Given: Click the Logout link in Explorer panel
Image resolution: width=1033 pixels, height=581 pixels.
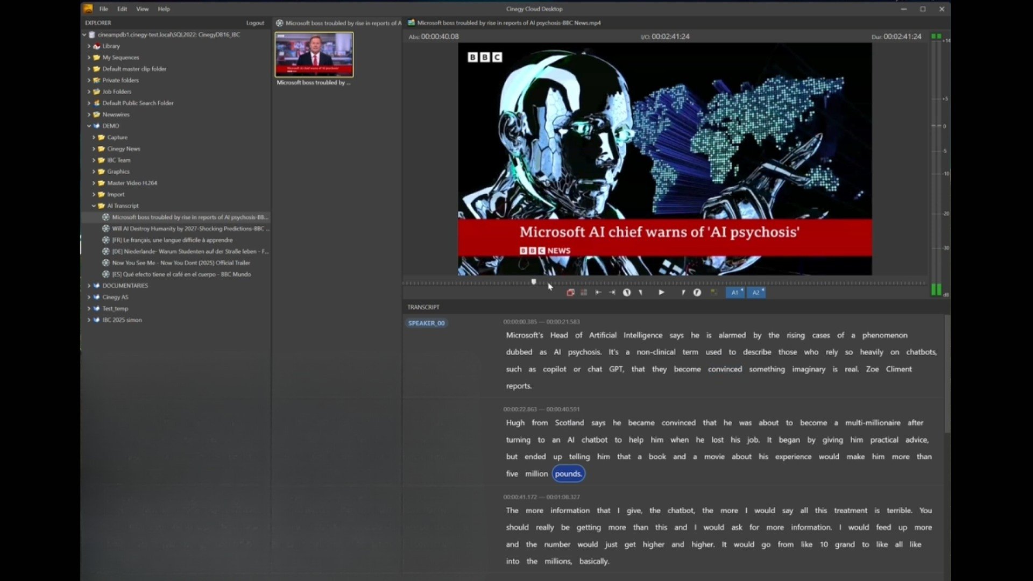Looking at the screenshot, I should (x=255, y=23).
